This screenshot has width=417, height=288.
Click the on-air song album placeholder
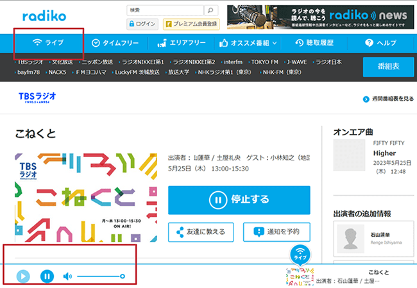[349, 155]
